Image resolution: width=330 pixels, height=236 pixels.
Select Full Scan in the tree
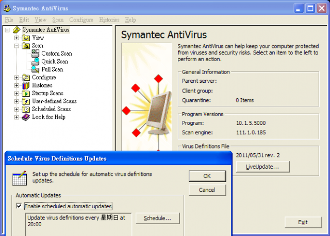coord(53,69)
